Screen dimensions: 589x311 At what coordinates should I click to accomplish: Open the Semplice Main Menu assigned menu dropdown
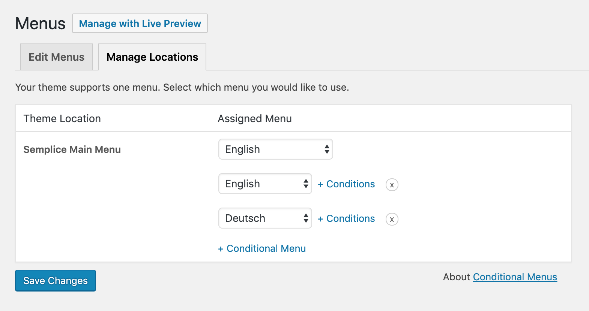(x=275, y=150)
